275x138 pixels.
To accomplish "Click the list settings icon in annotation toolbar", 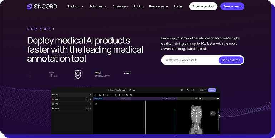I will [x=115, y=95].
